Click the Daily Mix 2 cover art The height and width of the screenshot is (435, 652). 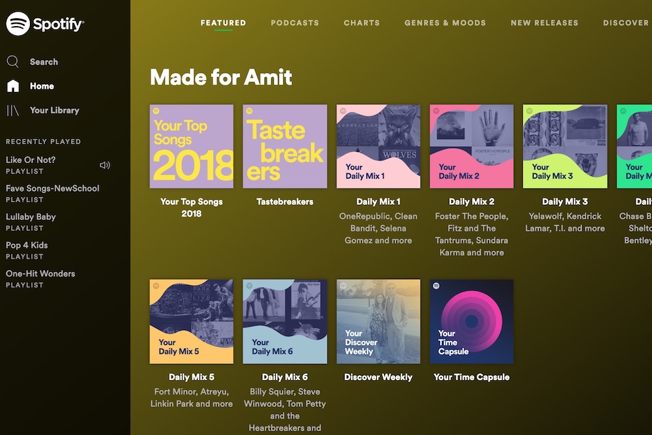[471, 146]
